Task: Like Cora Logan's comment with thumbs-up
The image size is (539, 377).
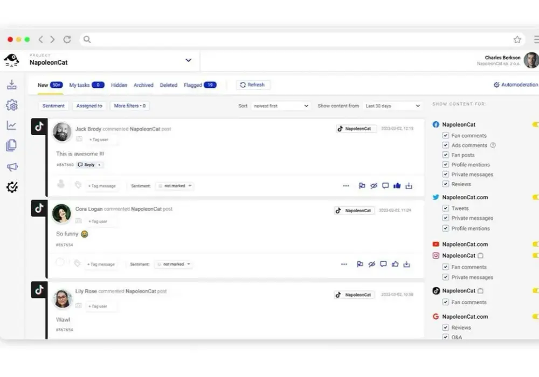Action: [395, 264]
